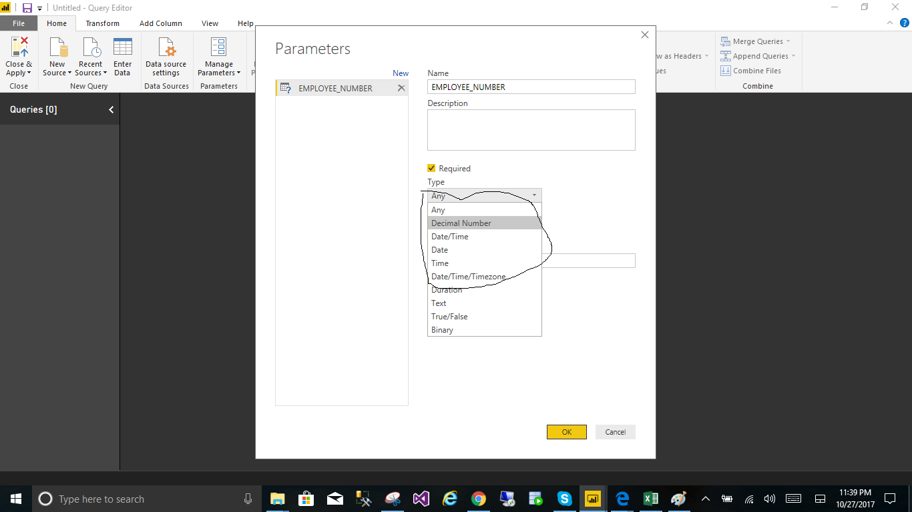The image size is (912, 512).
Task: Switch to the Transform tab
Action: click(x=102, y=23)
